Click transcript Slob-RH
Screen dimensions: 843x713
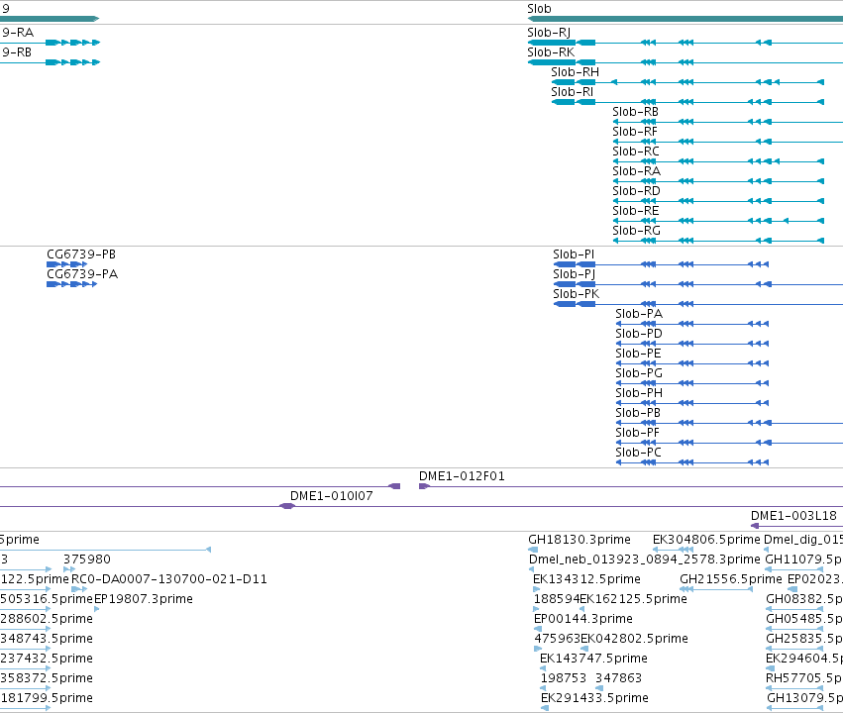[575, 72]
